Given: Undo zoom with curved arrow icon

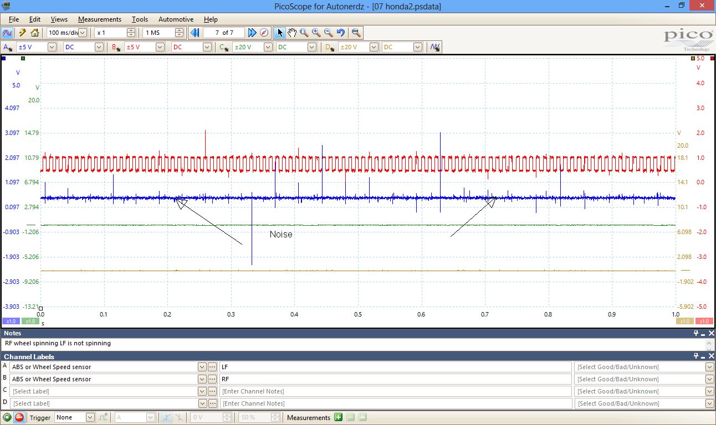Looking at the screenshot, I should [340, 33].
